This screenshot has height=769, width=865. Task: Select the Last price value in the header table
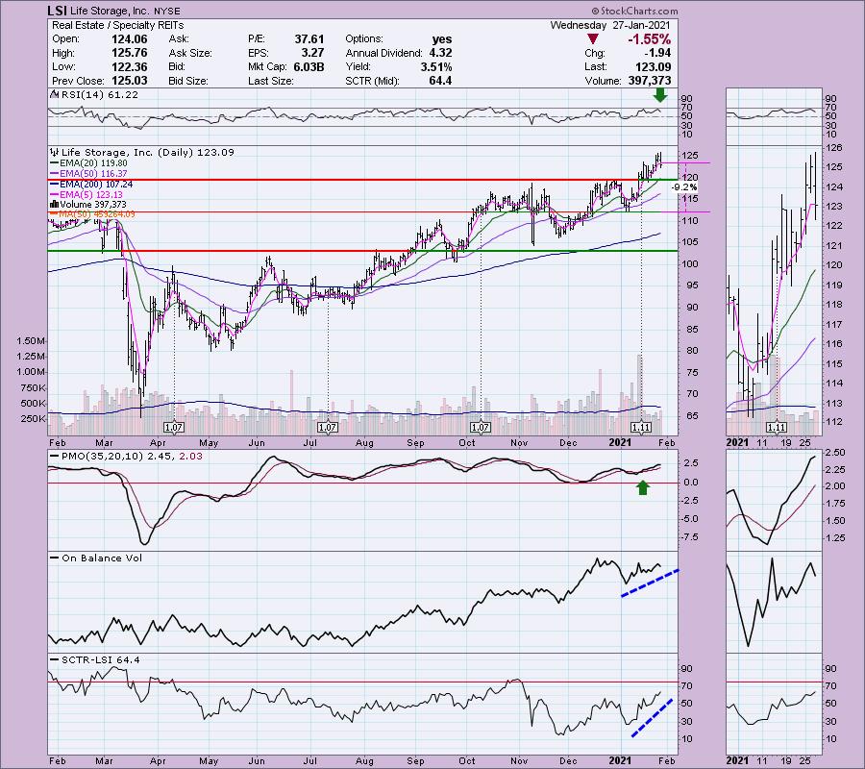coord(654,66)
